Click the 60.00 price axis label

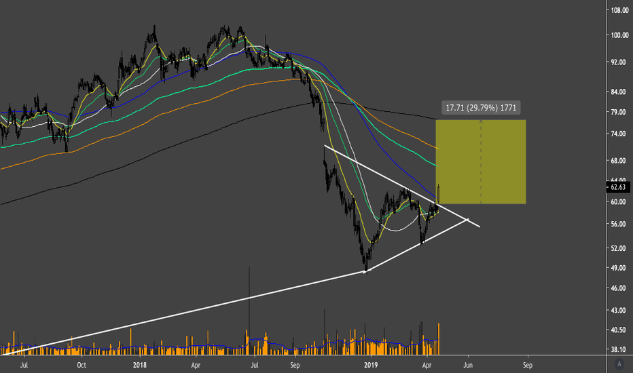pyautogui.click(x=619, y=202)
